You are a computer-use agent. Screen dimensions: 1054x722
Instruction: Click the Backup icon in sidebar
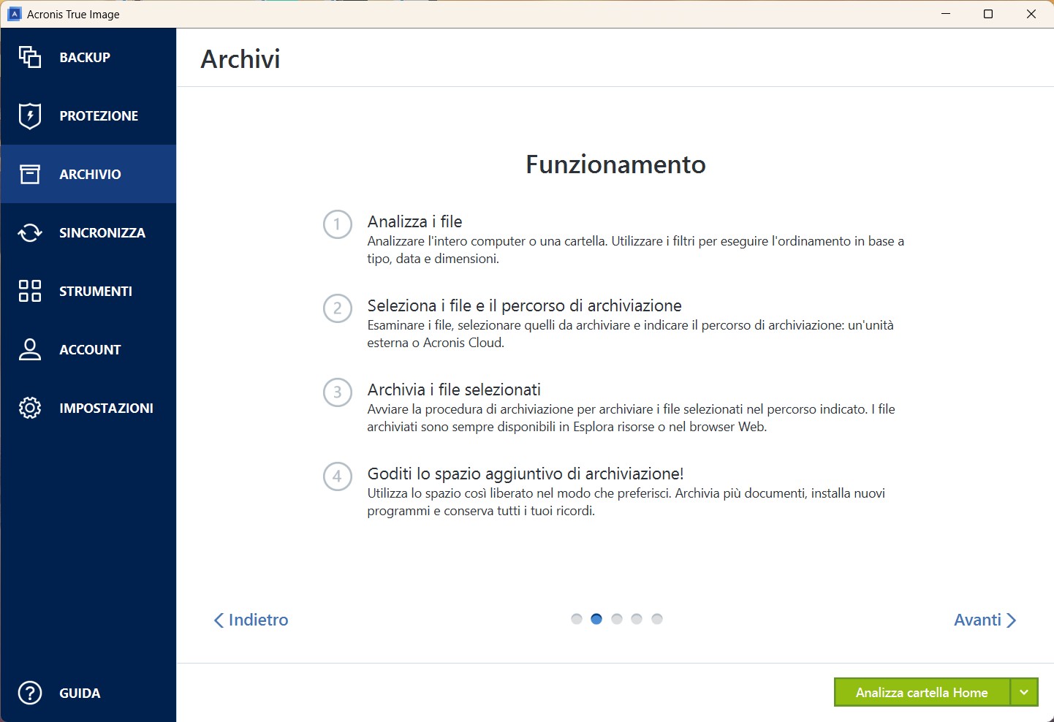tap(30, 57)
